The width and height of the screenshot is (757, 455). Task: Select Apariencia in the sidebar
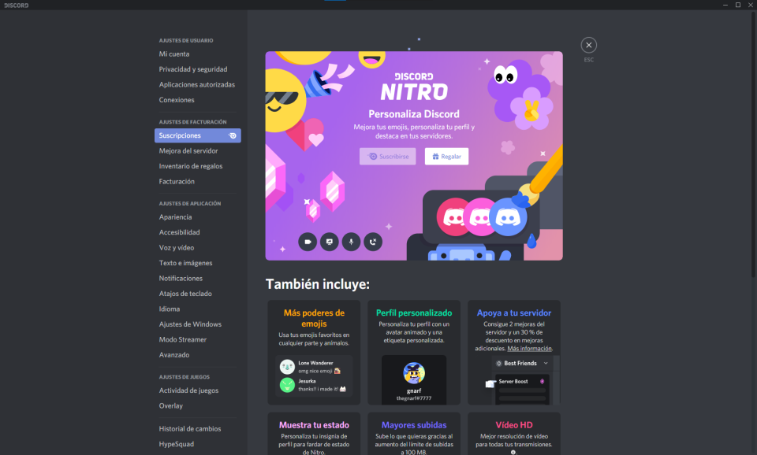point(175,217)
